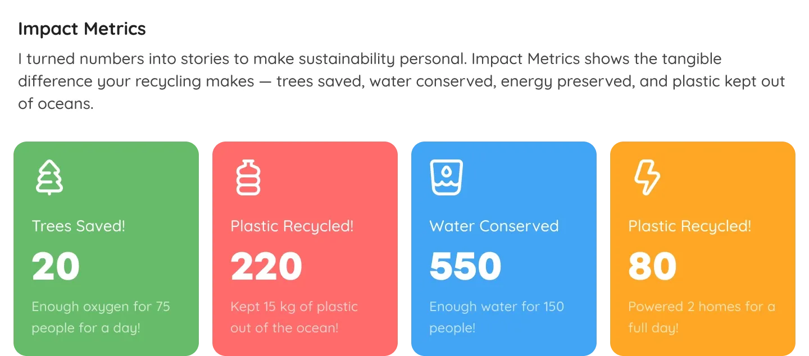Click the water cup icon on the blue card

tap(447, 176)
